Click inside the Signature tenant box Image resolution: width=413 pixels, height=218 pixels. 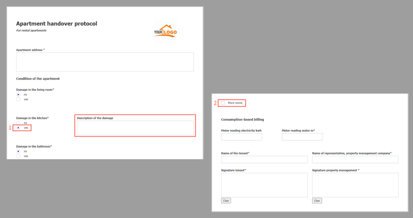click(x=264, y=185)
